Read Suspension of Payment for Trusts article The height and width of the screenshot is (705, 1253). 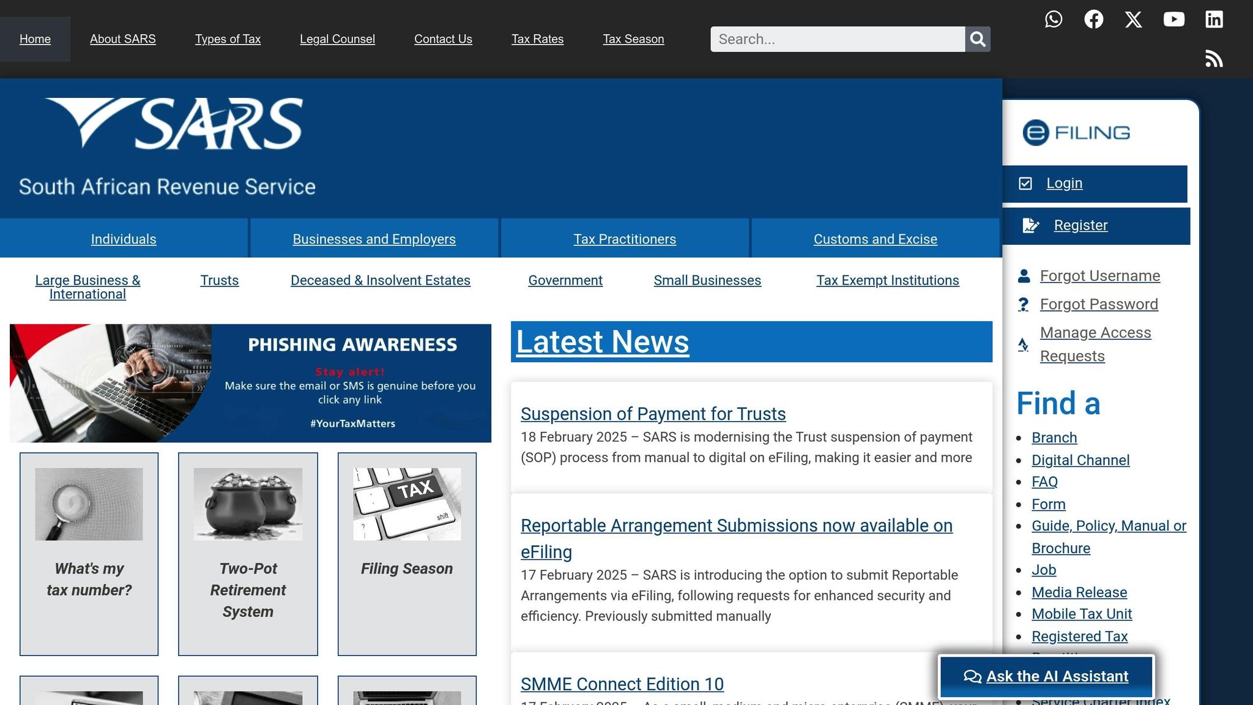[x=653, y=414]
